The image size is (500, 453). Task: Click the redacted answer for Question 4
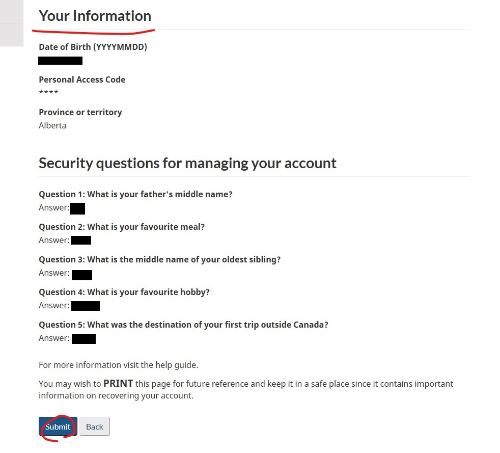tap(86, 306)
